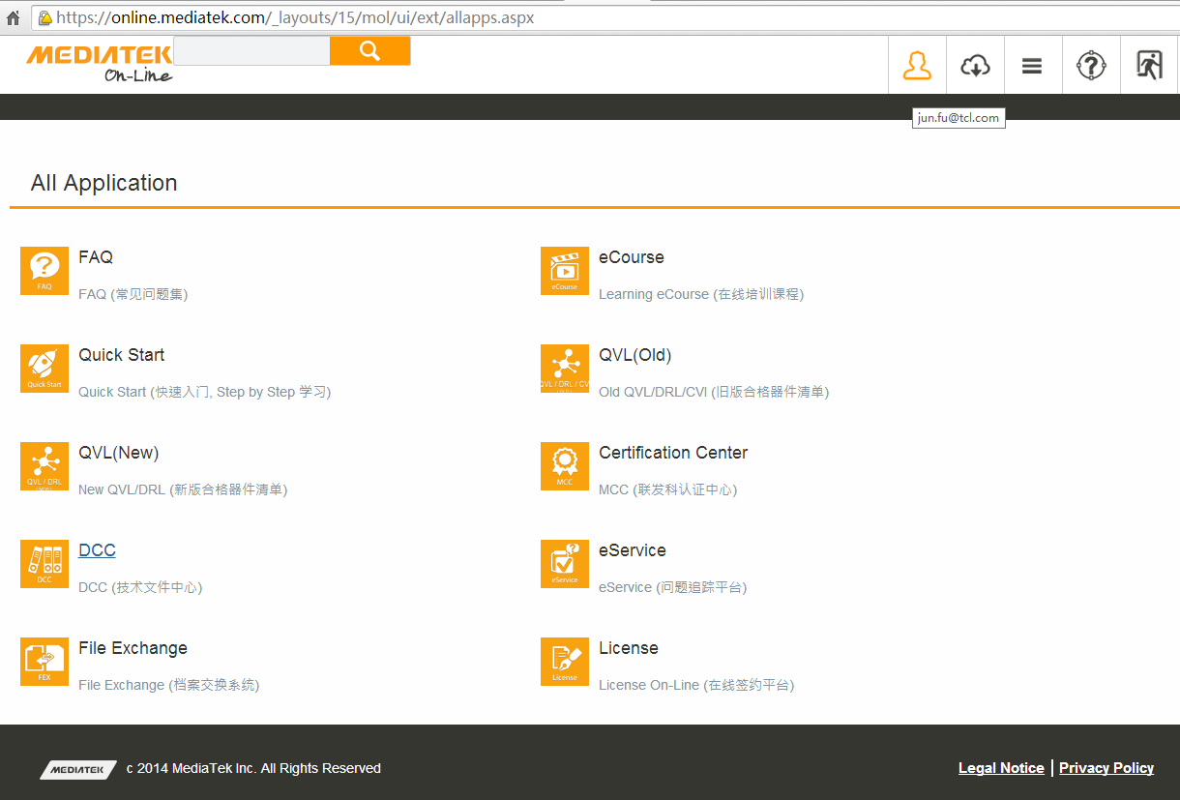Open the Legal Notice footer link
The height and width of the screenshot is (800, 1180).
(x=1001, y=768)
